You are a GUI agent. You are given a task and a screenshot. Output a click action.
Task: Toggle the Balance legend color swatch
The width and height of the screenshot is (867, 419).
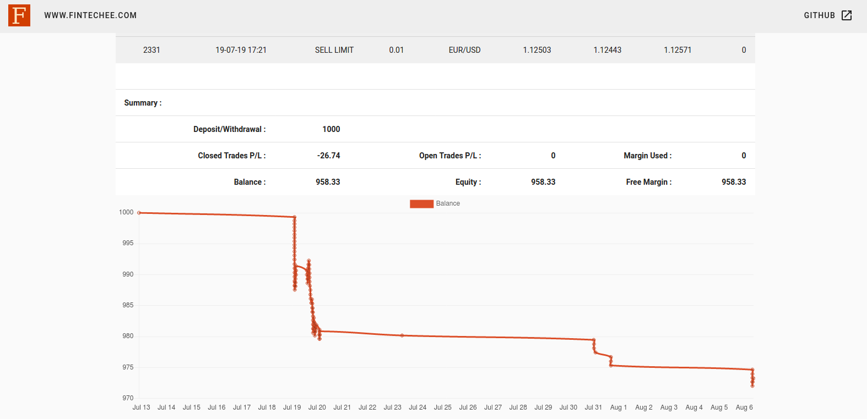[421, 203]
